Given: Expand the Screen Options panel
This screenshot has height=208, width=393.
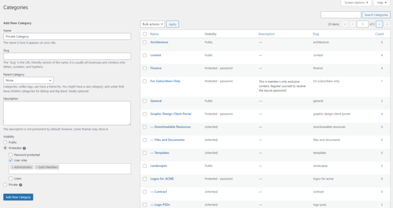Looking at the screenshot, I should point(356,3).
